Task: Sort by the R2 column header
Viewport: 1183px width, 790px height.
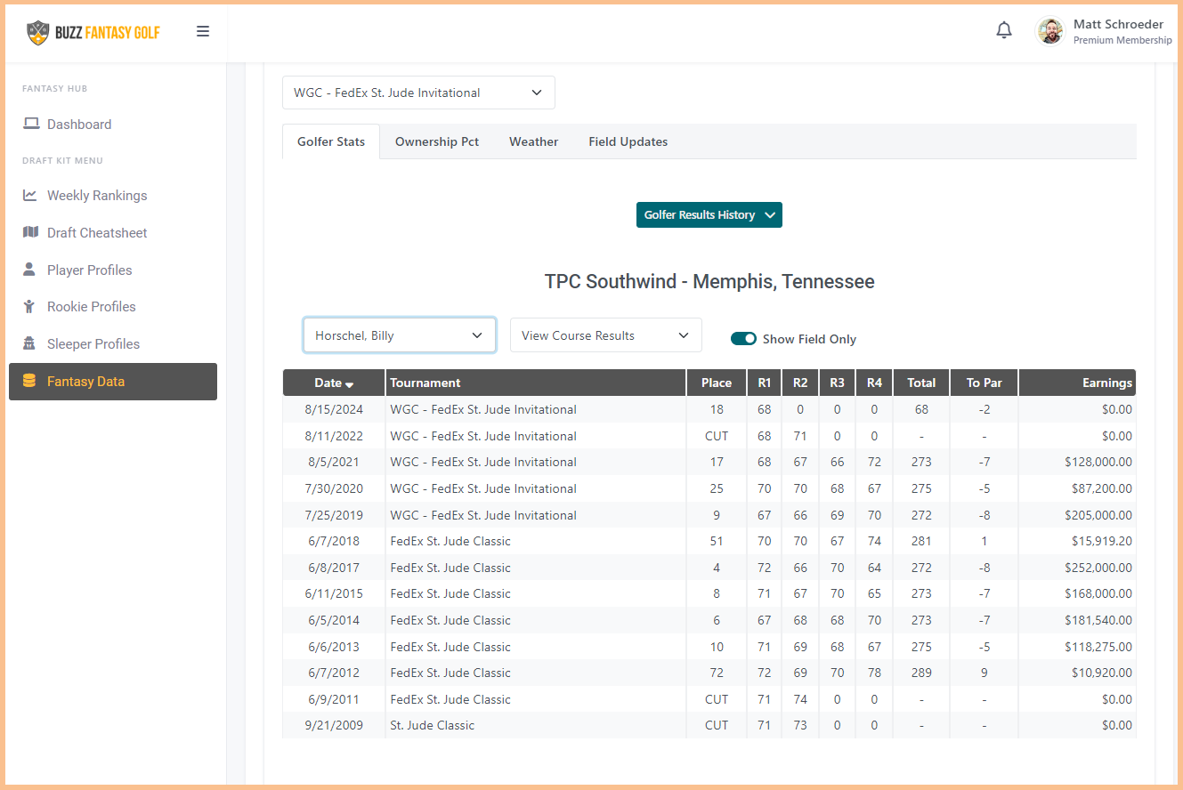Action: (801, 383)
